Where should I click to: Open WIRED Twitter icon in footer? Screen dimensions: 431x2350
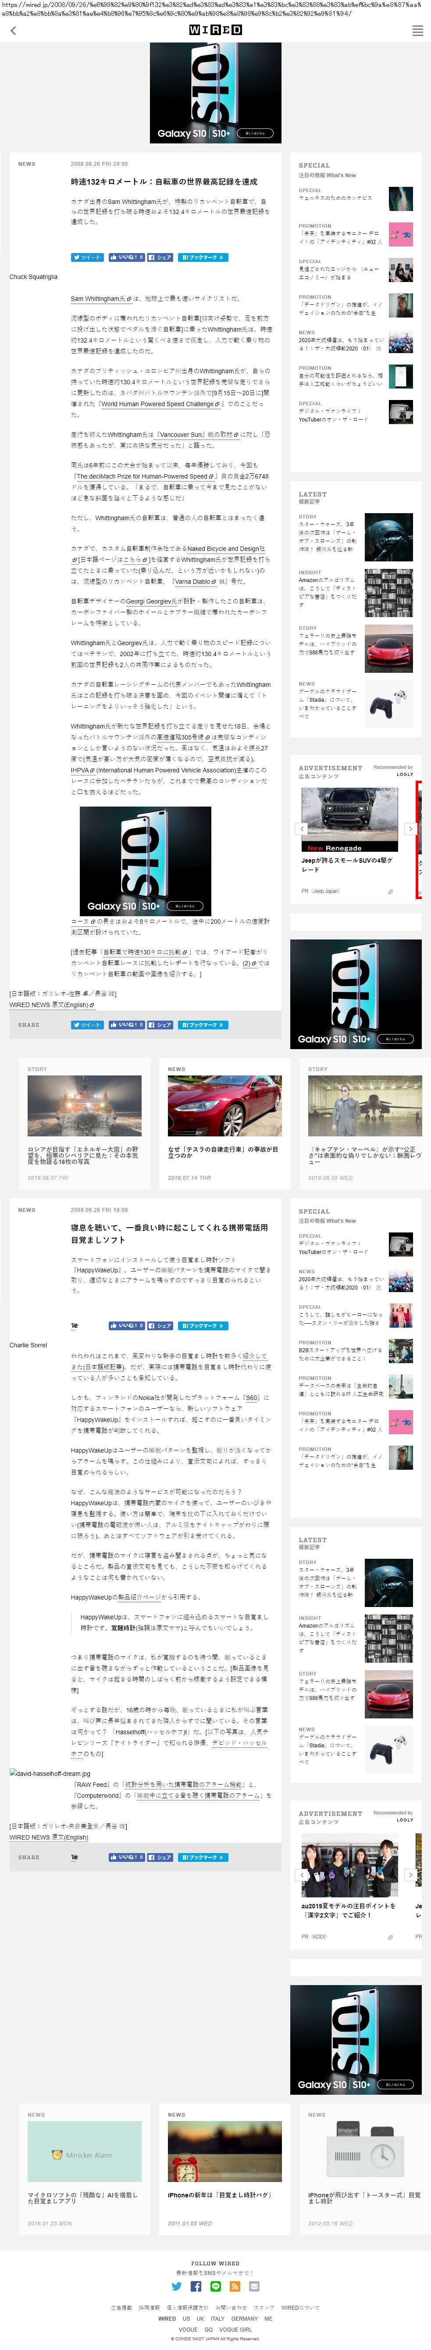177,2286
